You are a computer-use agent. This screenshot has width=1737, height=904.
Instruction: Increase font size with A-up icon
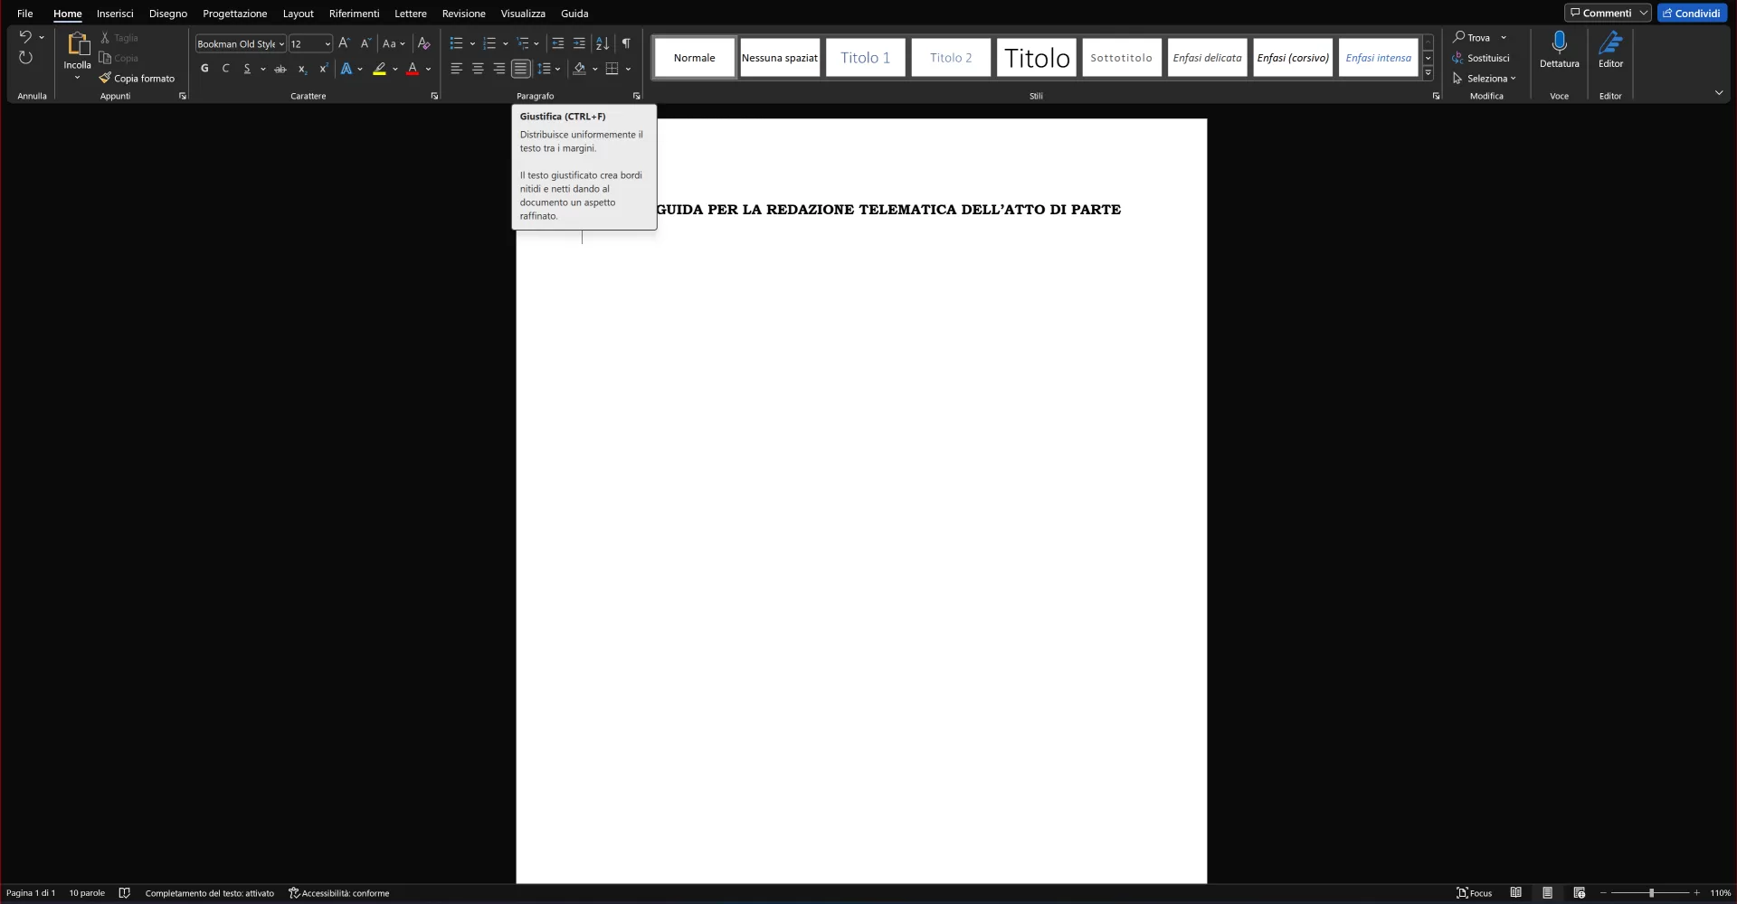(344, 43)
